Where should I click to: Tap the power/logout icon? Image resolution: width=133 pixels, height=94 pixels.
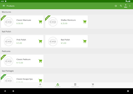click(116, 6)
